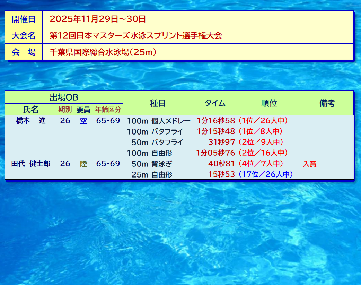Click the tournament name 第12回日本マスターズ水泳スプリント選手権大会
Viewport: 361px width, 285px height.
pyautogui.click(x=135, y=36)
